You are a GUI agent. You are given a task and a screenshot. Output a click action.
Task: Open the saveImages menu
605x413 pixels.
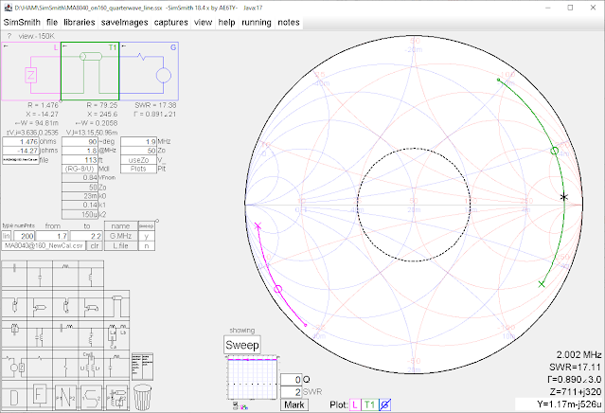[x=124, y=23]
